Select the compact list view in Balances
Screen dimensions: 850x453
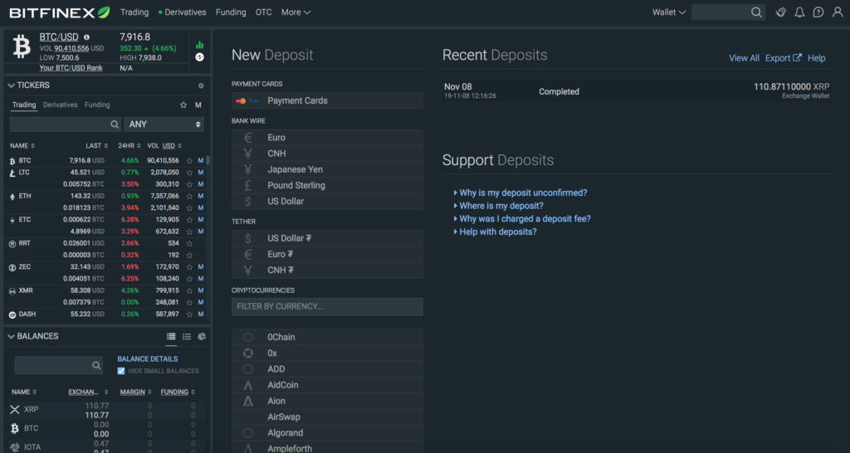coord(187,337)
